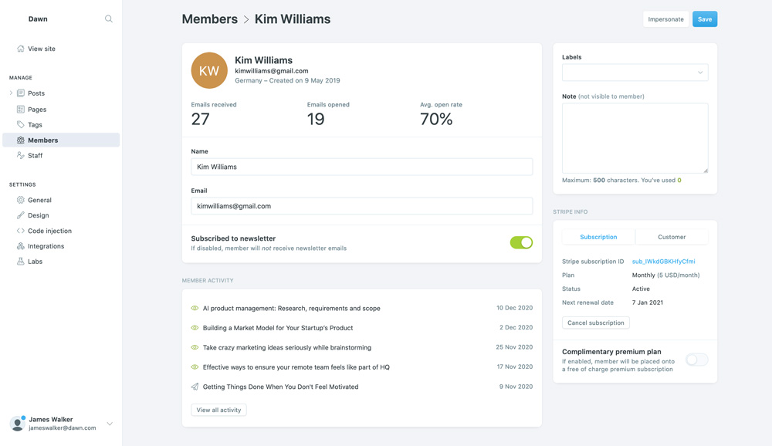Switch to the Customer tab
The height and width of the screenshot is (446, 772).
(x=672, y=237)
